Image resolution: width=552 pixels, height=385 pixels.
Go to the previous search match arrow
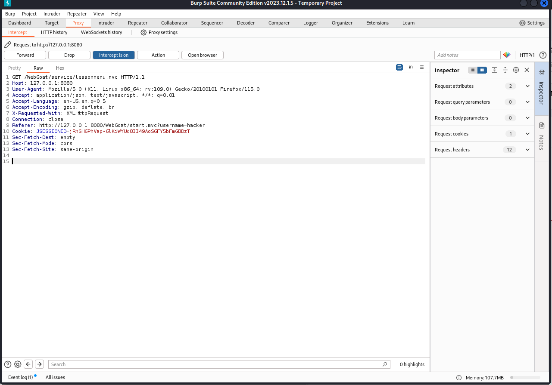28,364
